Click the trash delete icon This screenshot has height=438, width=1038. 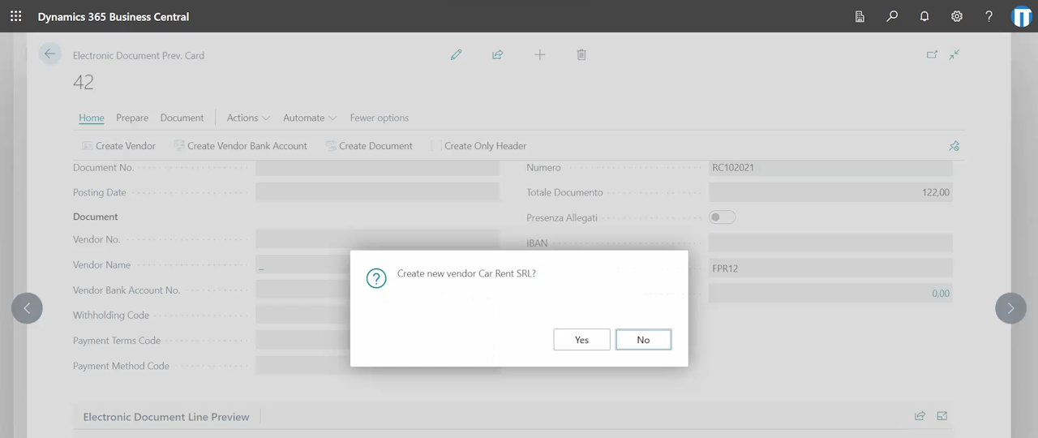point(581,54)
